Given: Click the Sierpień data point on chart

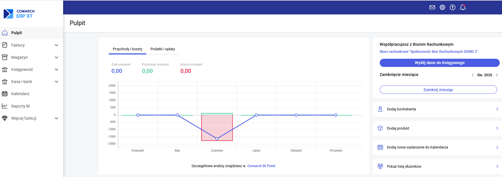Looking at the screenshot, I should (x=296, y=115).
